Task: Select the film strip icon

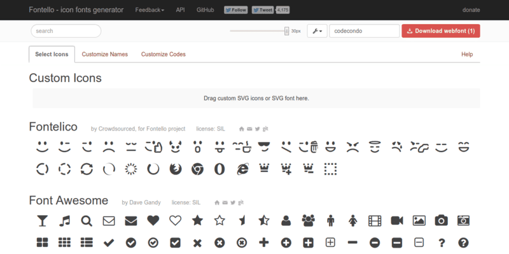Action: pyautogui.click(x=375, y=221)
